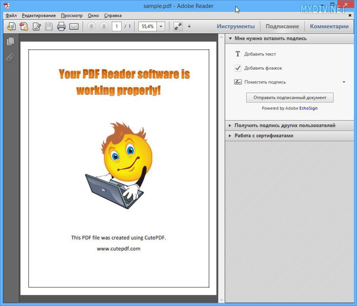Select the Добавить флажок tool
Screen dimensions: 357x306
pyautogui.click(x=258, y=68)
